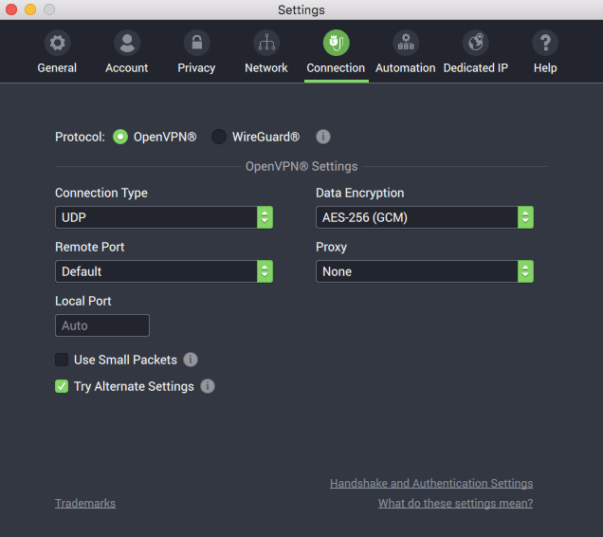Open the Help question mark icon

coord(545,43)
